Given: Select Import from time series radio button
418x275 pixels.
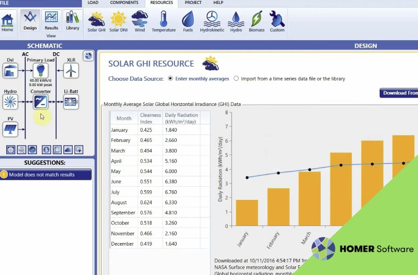Looking at the screenshot, I should pos(236,79).
